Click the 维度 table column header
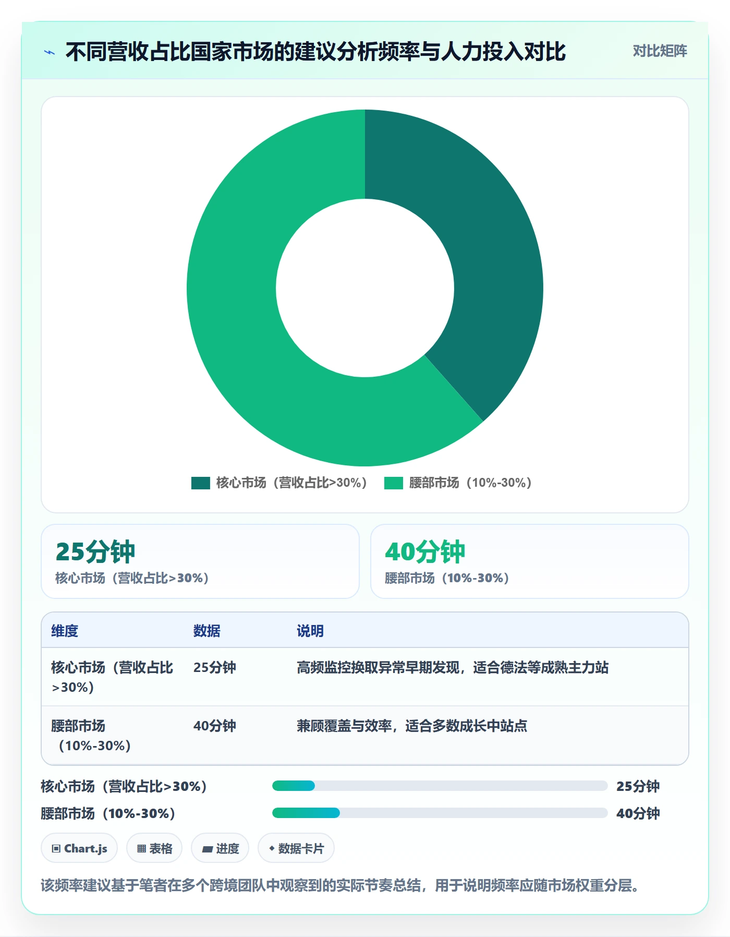Screen dimensions: 730x937 pos(65,631)
